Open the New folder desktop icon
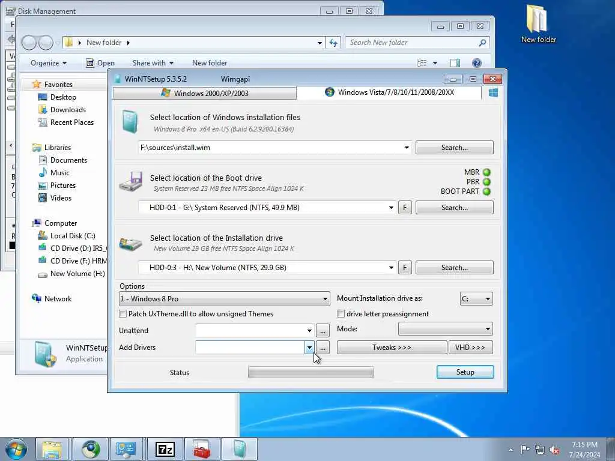 [x=538, y=23]
